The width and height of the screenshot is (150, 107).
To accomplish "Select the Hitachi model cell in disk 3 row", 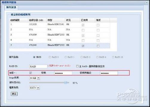I will point(56,35).
